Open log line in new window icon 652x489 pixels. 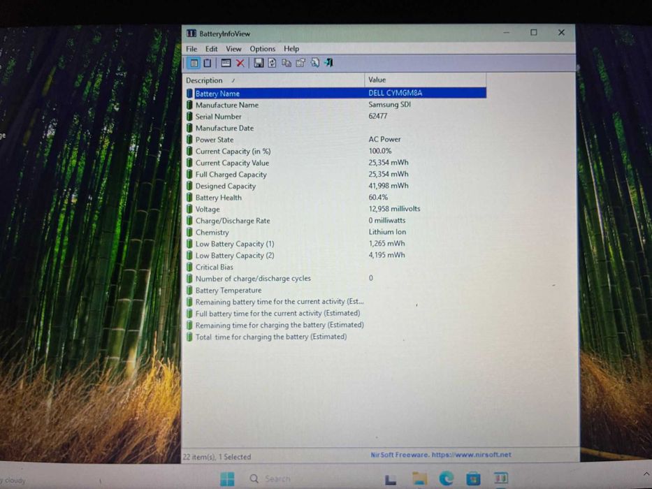pyautogui.click(x=226, y=63)
